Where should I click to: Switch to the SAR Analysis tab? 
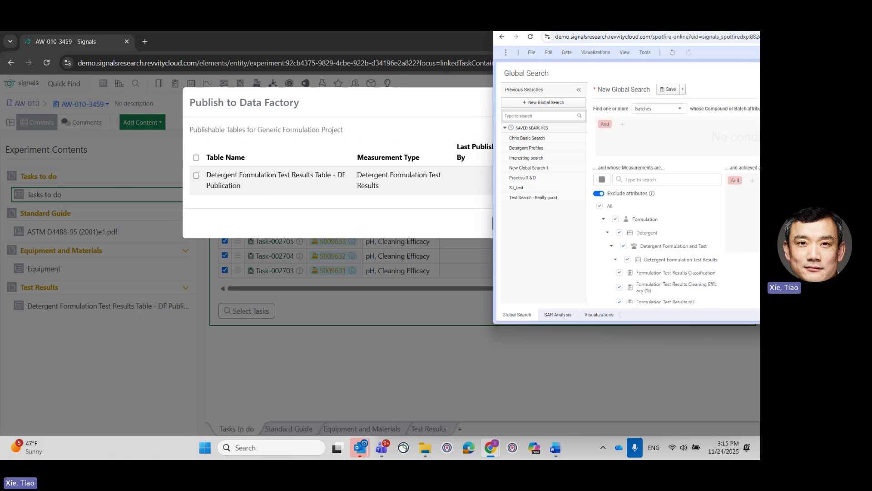click(x=557, y=314)
